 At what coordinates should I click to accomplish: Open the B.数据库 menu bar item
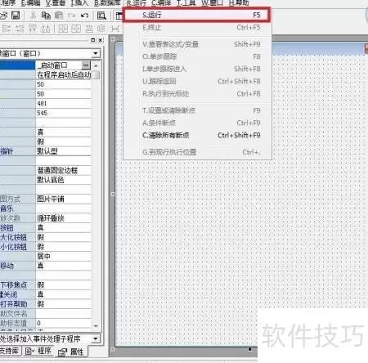(x=107, y=3)
